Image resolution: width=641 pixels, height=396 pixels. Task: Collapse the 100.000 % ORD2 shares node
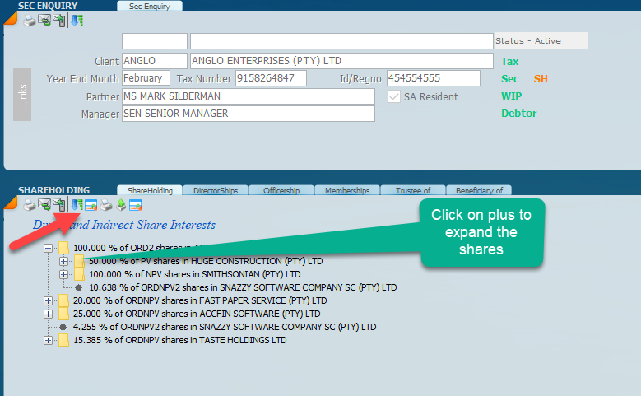[x=49, y=248]
